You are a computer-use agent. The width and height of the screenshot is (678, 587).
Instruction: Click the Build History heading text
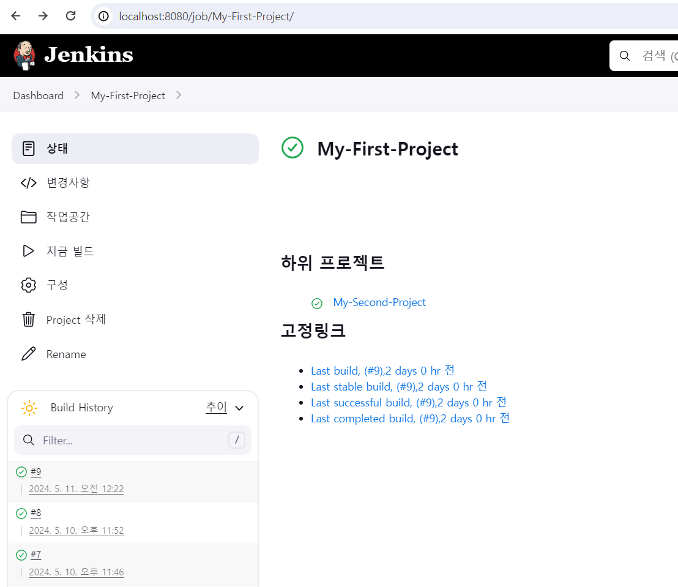click(82, 408)
